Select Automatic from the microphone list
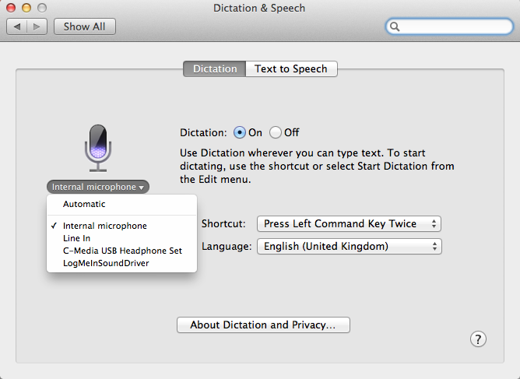The image size is (520, 379). (84, 204)
